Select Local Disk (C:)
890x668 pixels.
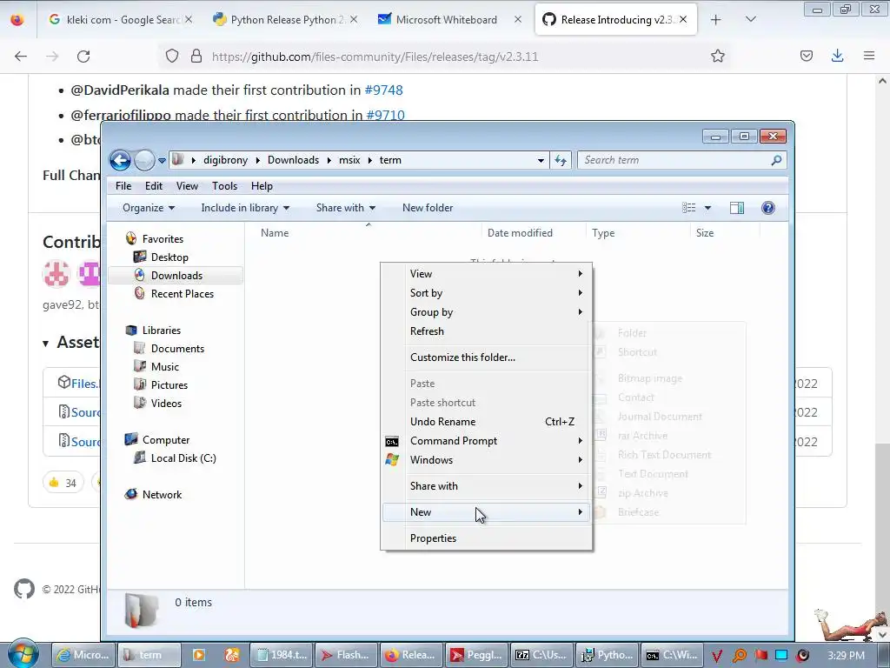[x=183, y=458]
